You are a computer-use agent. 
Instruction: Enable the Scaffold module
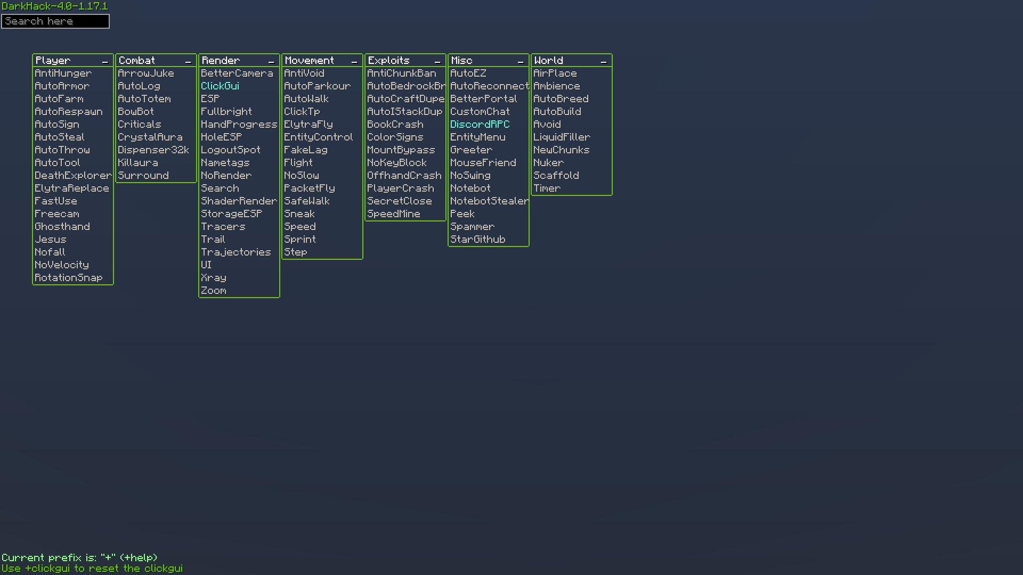556,176
